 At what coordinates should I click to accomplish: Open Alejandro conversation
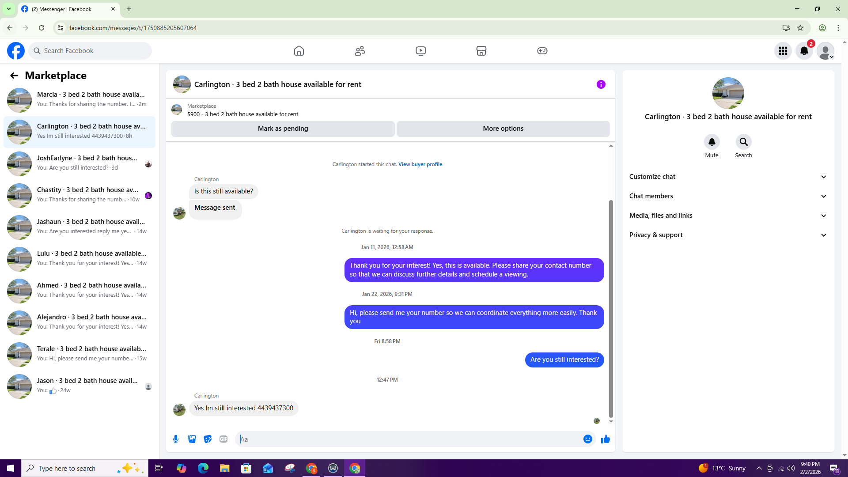[79, 322]
